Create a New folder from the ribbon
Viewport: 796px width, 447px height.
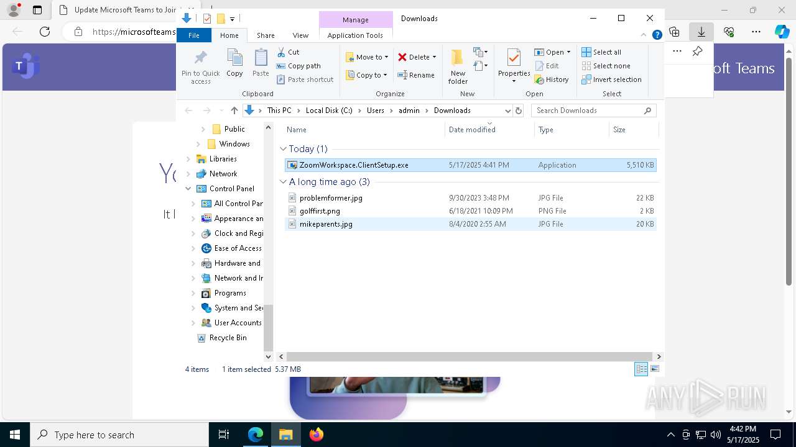(458, 66)
